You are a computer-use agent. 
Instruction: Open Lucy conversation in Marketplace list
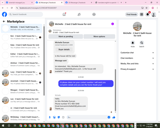tap(22, 73)
